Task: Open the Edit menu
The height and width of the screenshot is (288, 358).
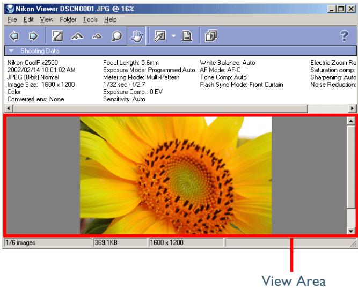Action: pos(28,20)
